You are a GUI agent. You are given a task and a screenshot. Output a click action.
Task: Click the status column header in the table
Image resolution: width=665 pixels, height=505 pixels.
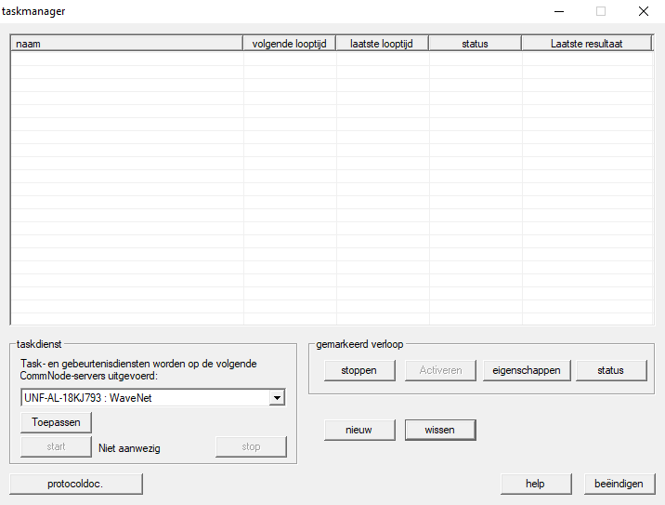tap(475, 44)
